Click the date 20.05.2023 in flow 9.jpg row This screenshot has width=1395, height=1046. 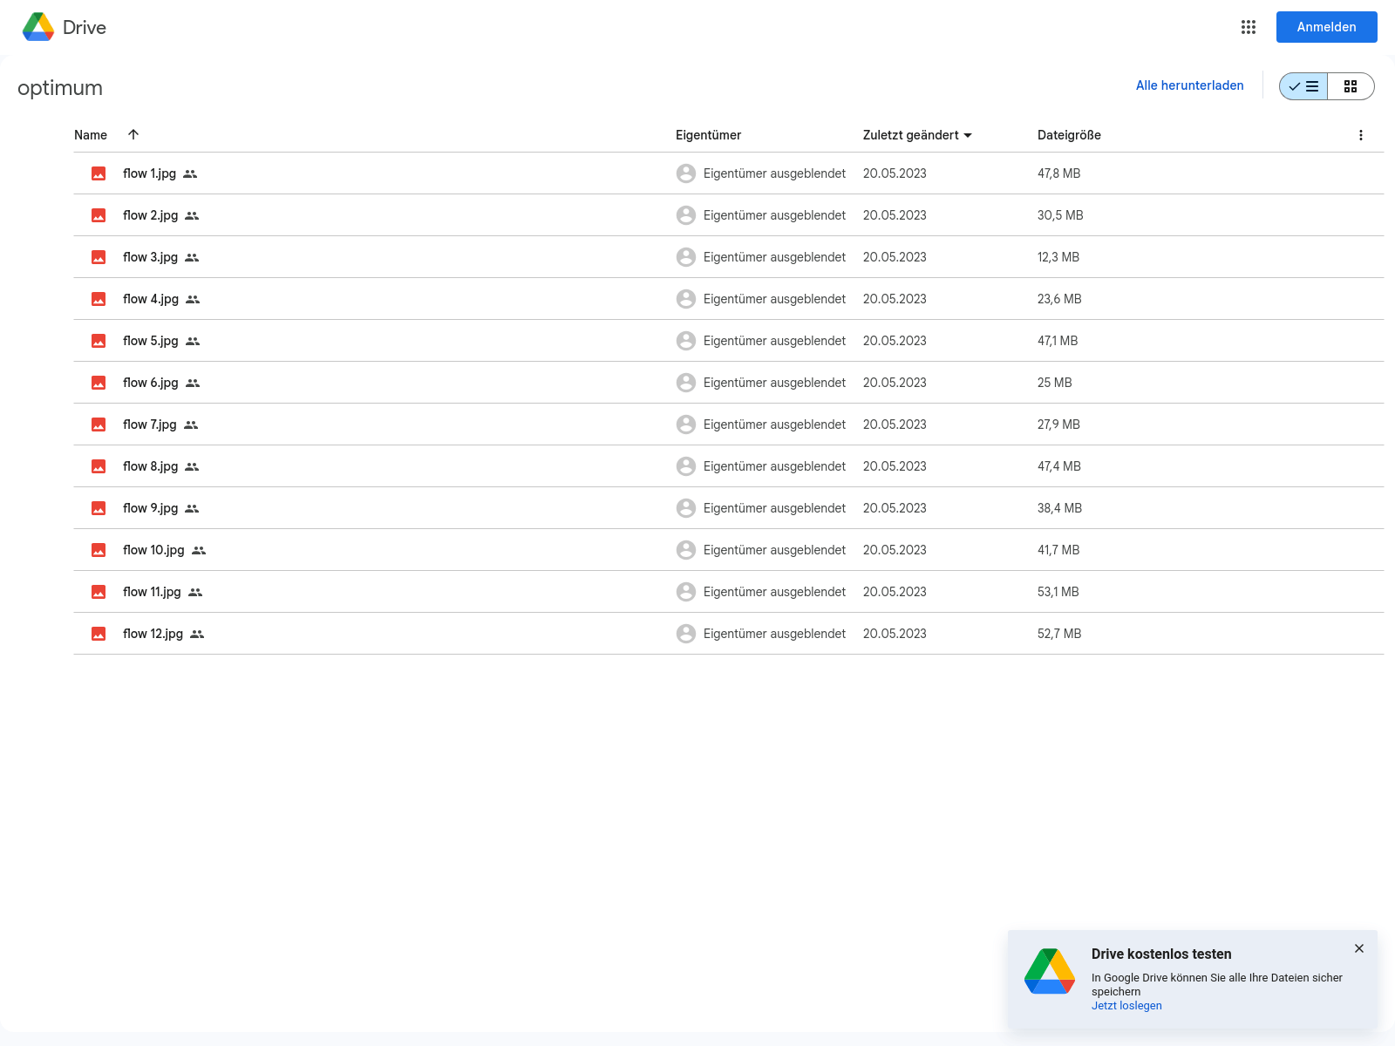point(895,508)
